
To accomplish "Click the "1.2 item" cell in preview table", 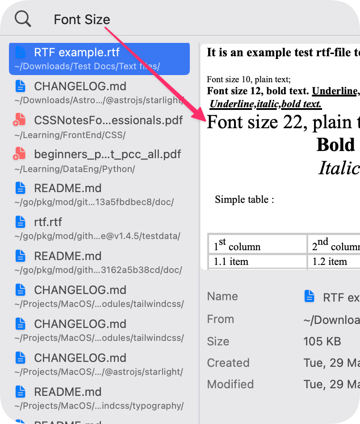I will pos(330,261).
